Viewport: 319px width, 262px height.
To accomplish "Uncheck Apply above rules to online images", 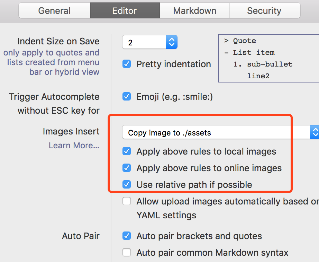I will (x=127, y=168).
